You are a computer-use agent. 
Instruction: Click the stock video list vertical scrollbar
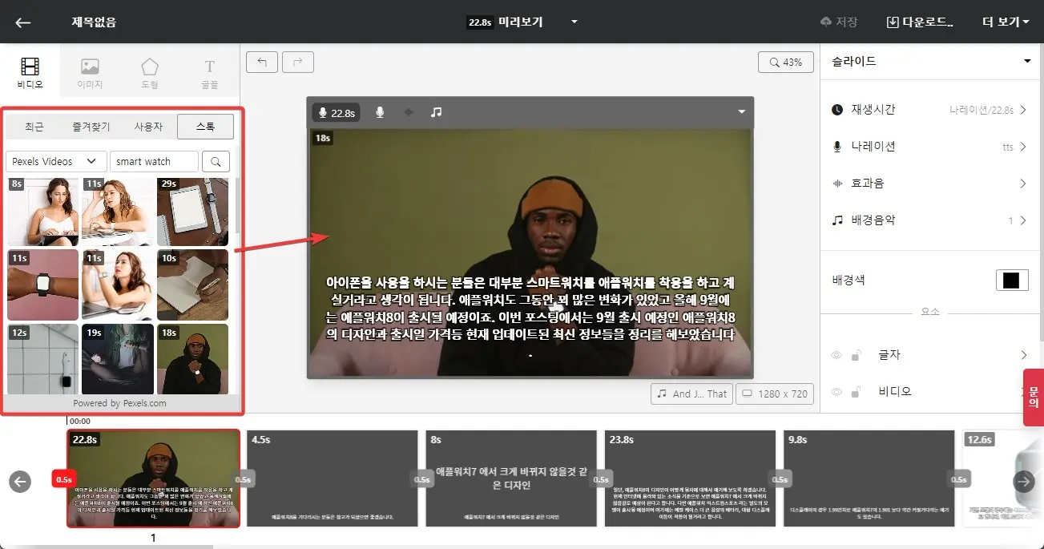tap(236, 205)
